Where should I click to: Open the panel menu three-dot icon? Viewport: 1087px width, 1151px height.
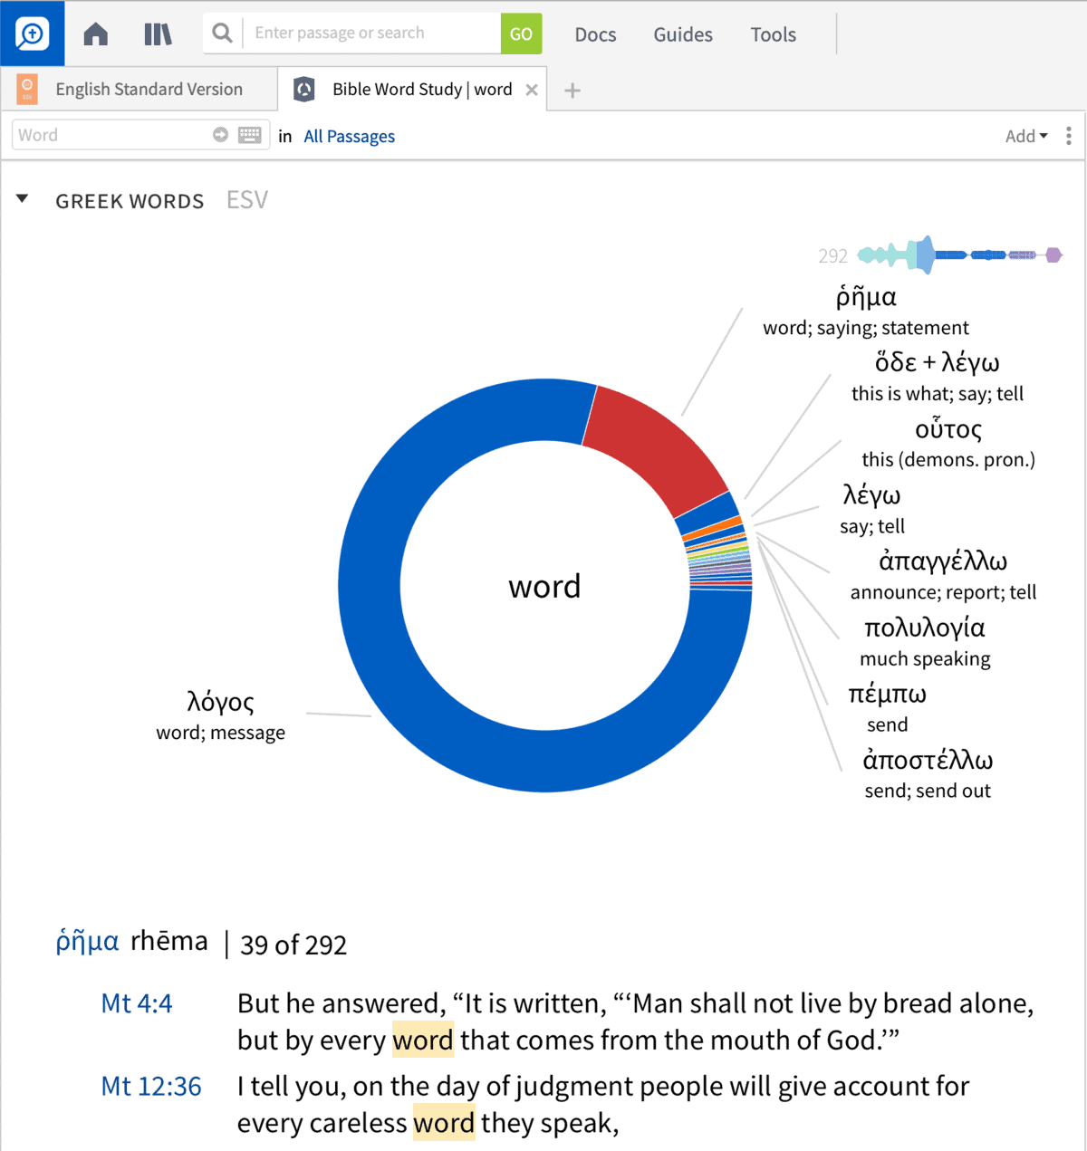[1069, 136]
